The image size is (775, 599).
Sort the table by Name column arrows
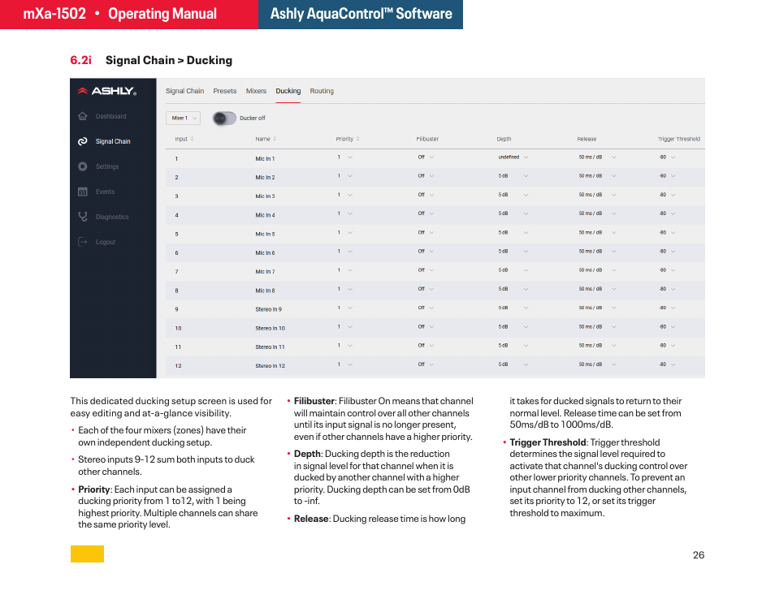tap(275, 139)
